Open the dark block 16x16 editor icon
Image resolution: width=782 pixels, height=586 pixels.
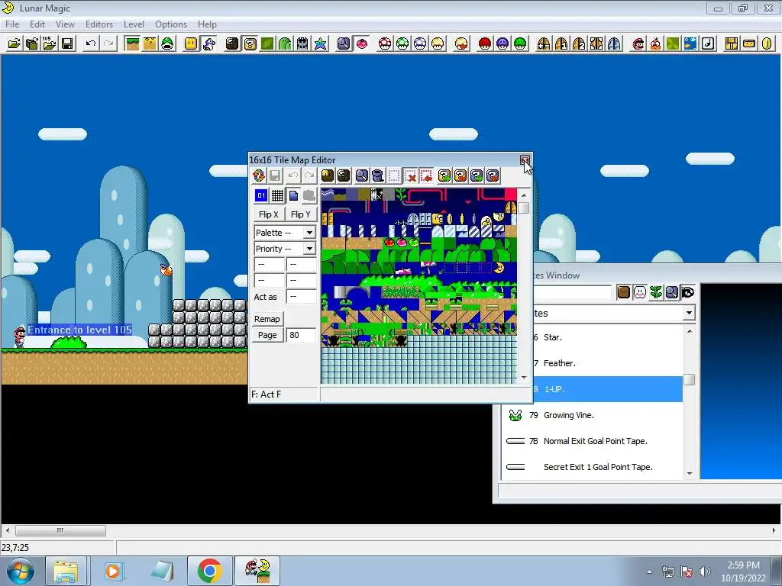(232, 43)
